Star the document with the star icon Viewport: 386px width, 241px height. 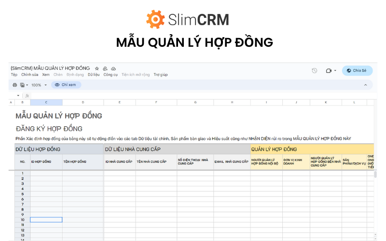click(x=97, y=68)
